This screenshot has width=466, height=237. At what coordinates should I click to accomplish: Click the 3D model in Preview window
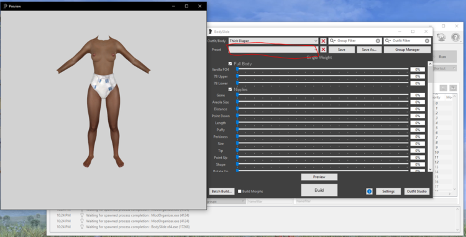point(103,101)
